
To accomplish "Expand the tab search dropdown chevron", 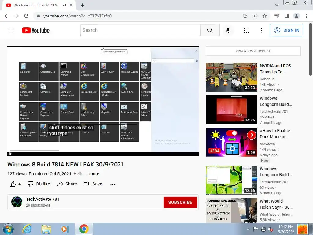I will pyautogui.click(x=276, y=5).
